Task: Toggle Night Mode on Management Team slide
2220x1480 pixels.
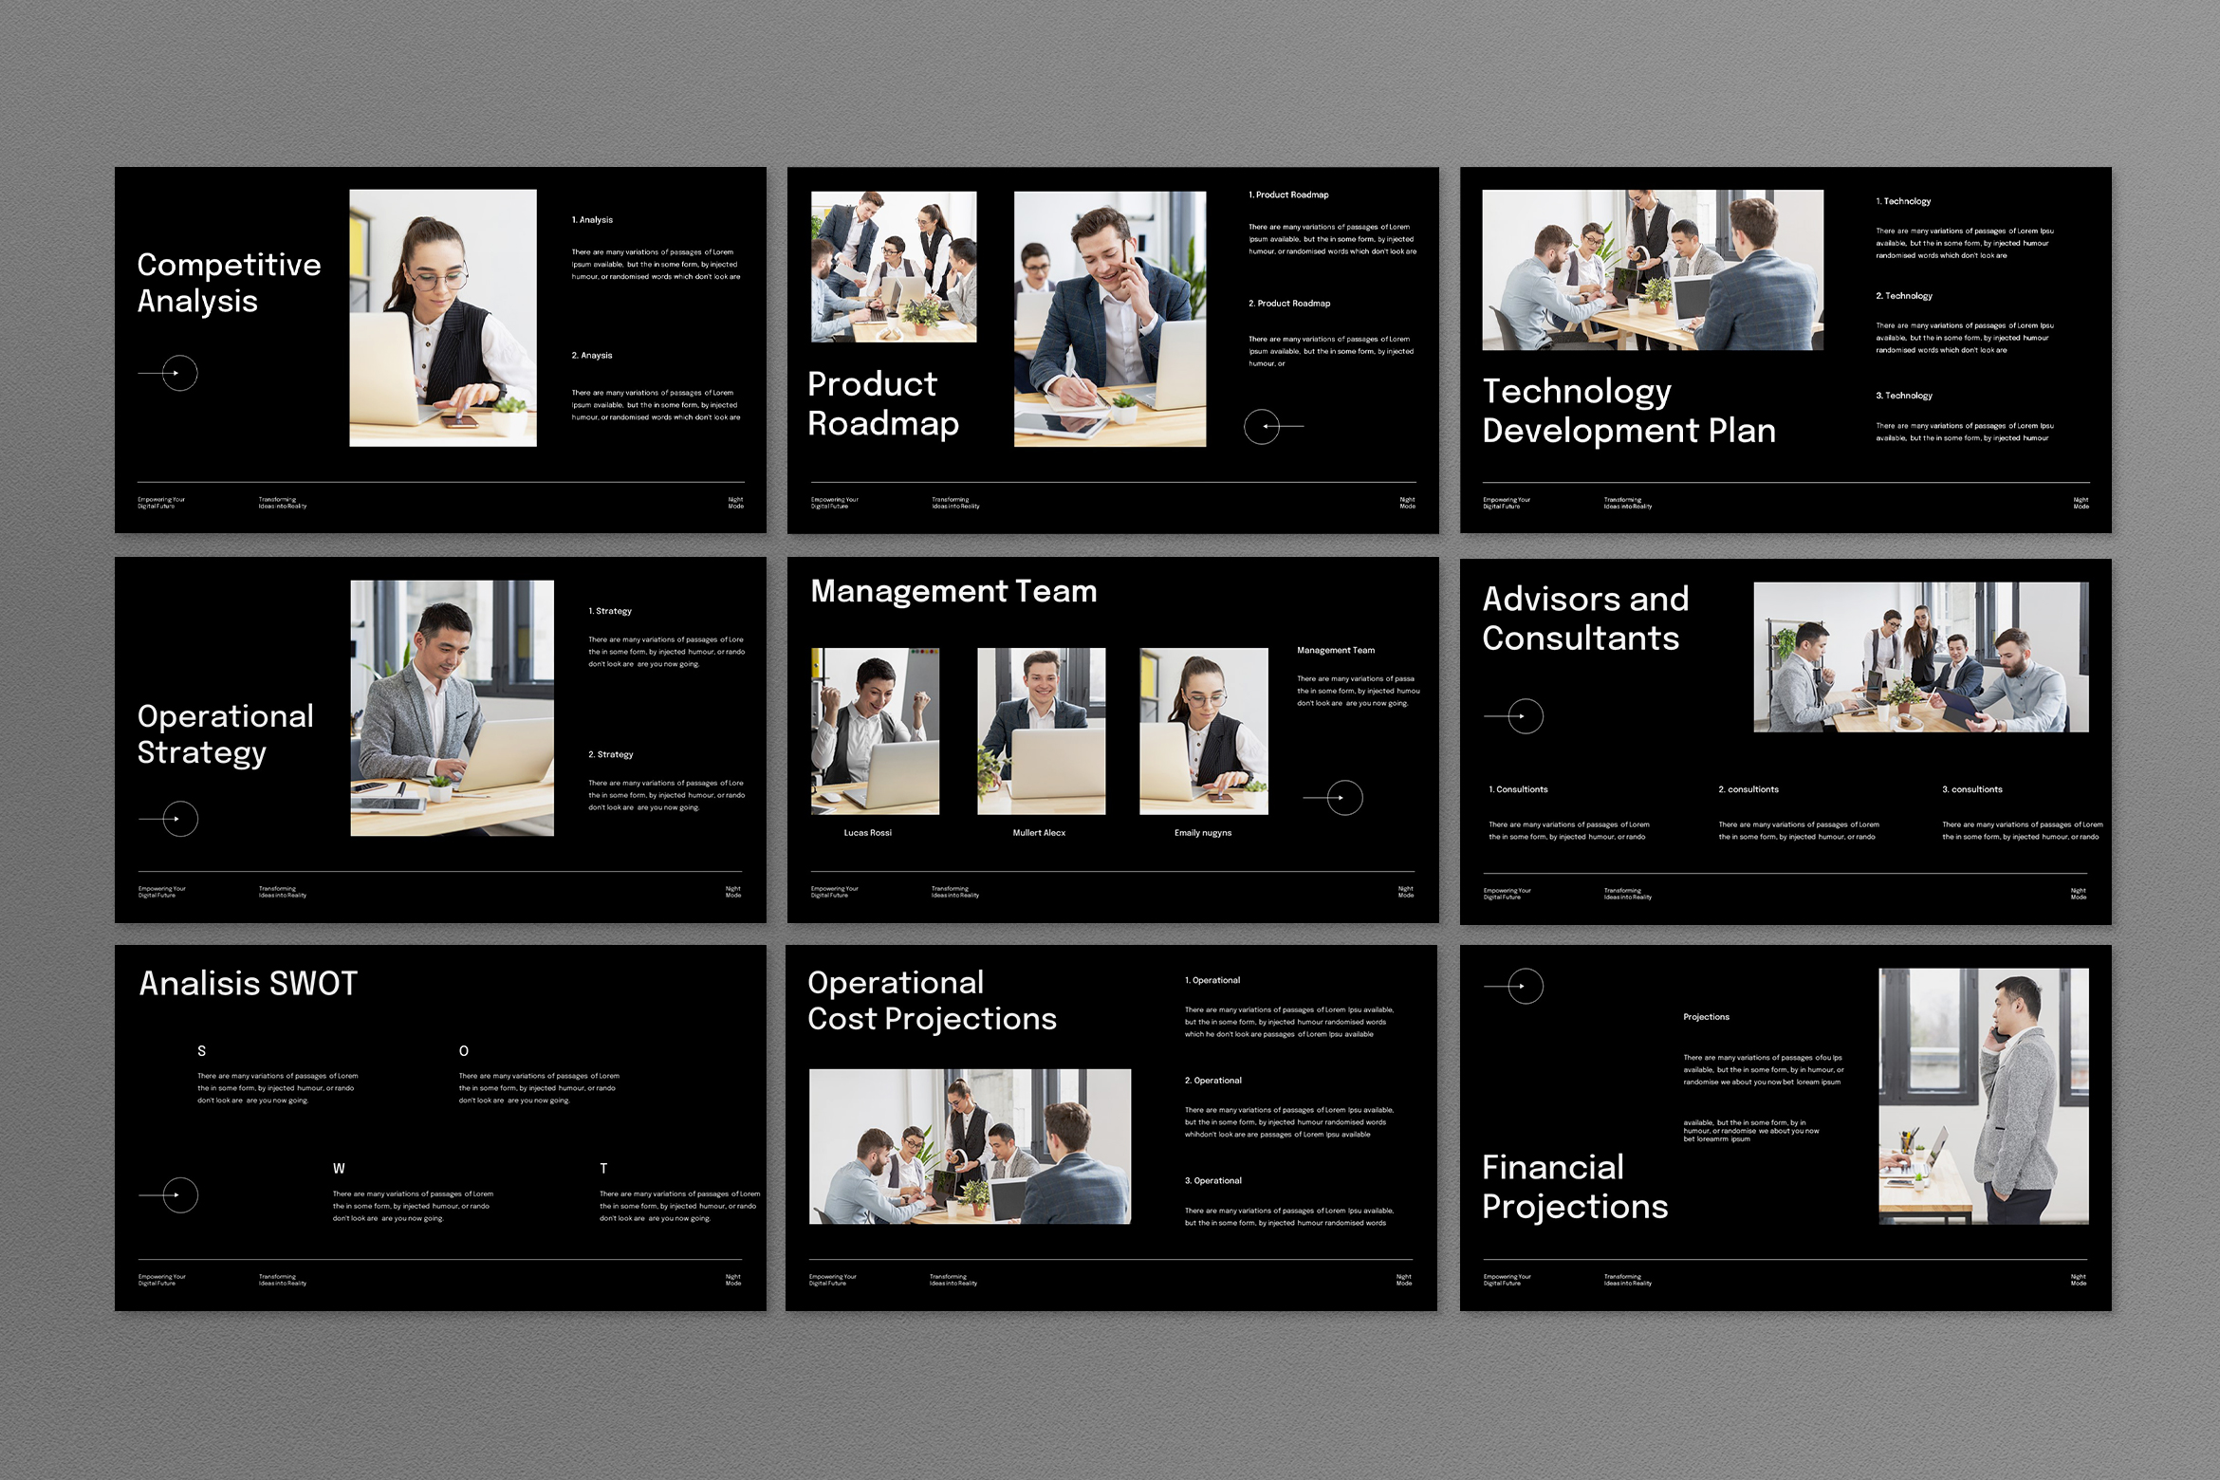Action: (x=1404, y=892)
